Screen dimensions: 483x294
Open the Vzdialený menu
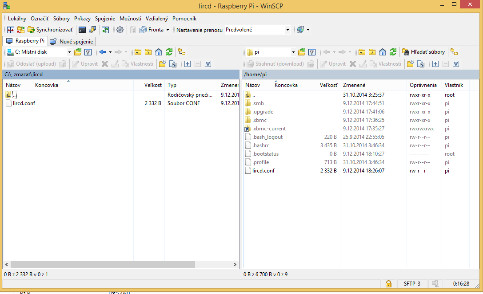(x=157, y=19)
